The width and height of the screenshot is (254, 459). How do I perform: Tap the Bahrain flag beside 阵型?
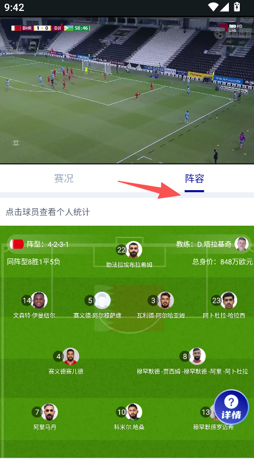click(17, 244)
